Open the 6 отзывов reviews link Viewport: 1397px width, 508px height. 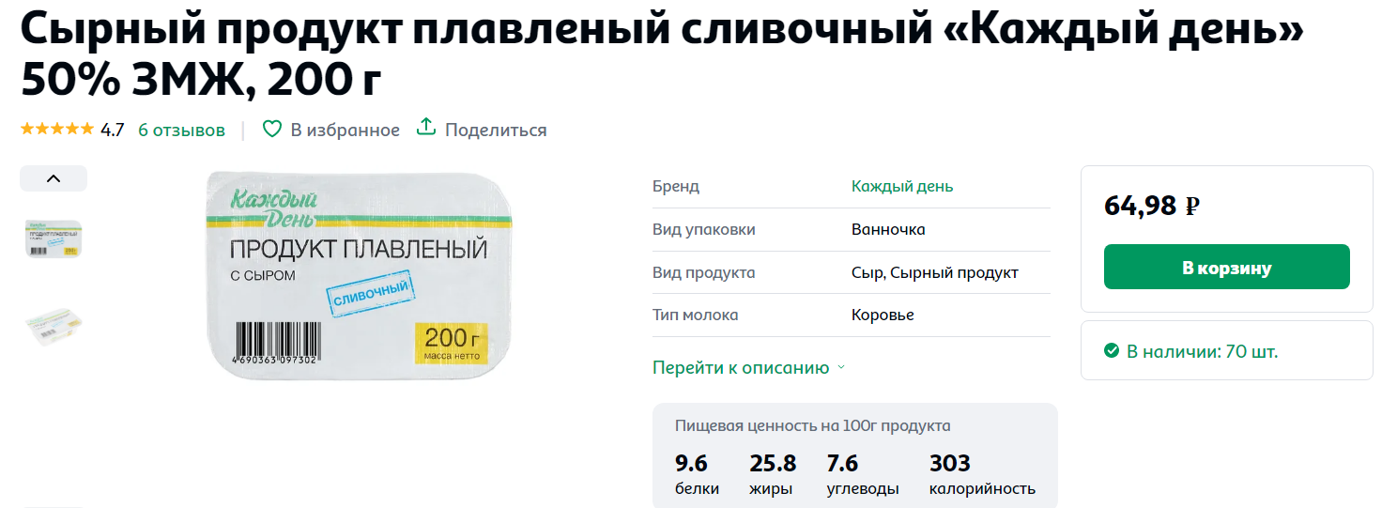(x=181, y=130)
